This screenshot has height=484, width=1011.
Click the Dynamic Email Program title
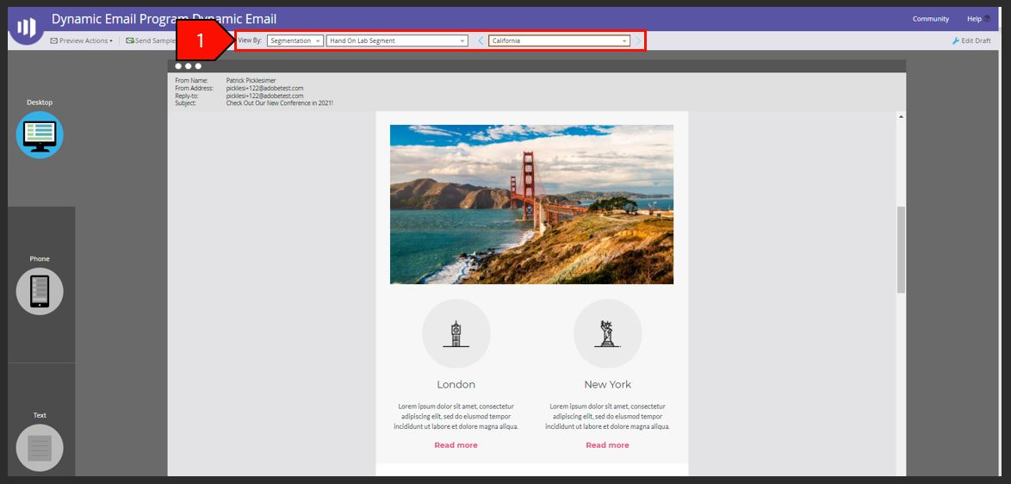[x=164, y=19]
